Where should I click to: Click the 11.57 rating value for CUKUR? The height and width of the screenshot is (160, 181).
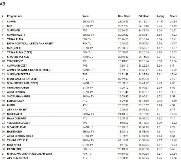point(160,22)
